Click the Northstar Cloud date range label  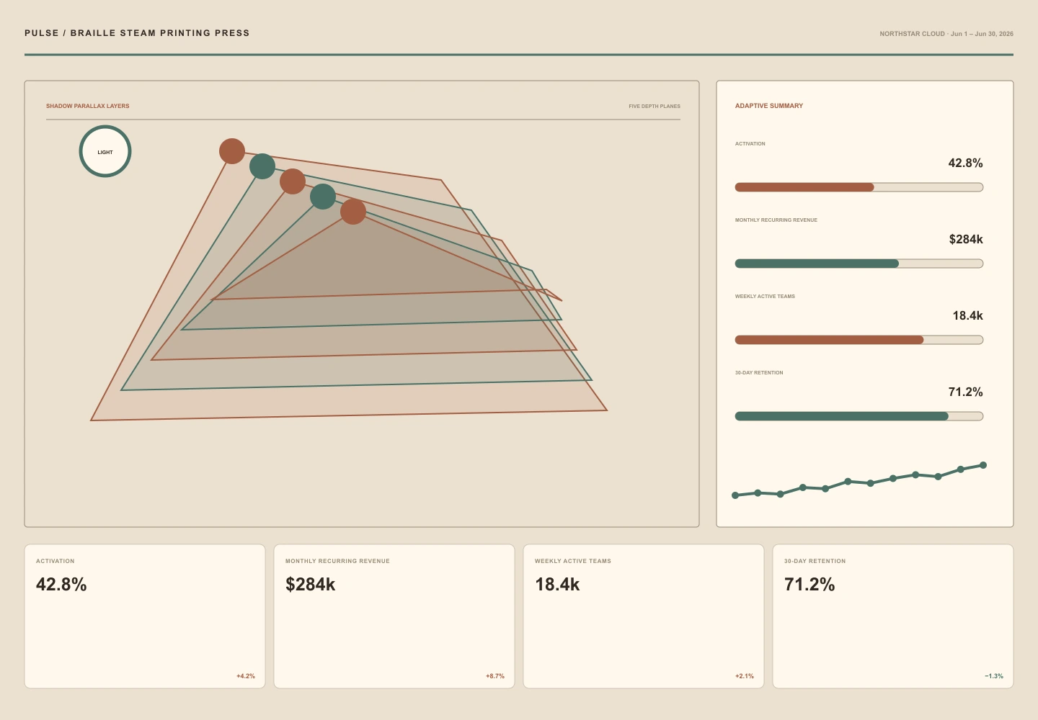tap(946, 34)
